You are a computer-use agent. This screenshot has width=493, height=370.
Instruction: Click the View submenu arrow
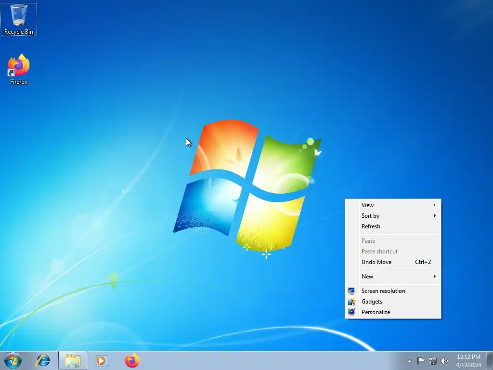tap(435, 205)
